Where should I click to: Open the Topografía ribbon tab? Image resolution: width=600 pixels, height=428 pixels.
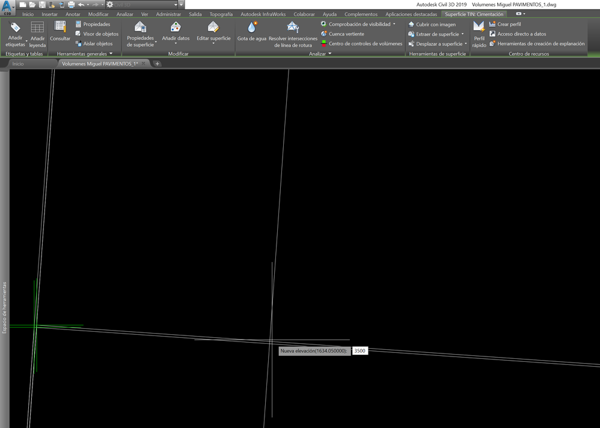(x=221, y=14)
